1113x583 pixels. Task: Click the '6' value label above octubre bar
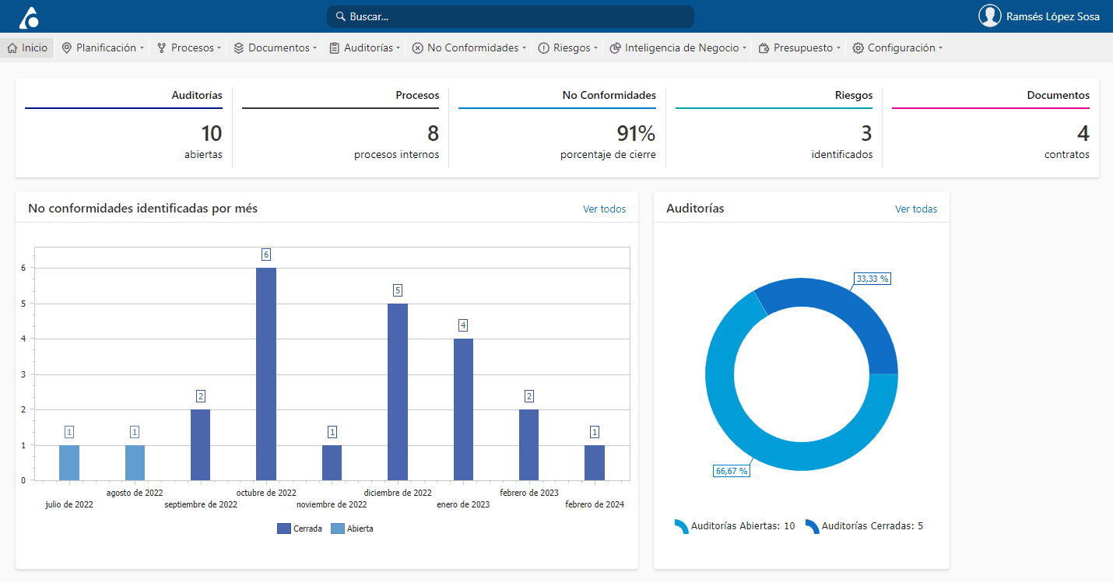click(x=266, y=255)
